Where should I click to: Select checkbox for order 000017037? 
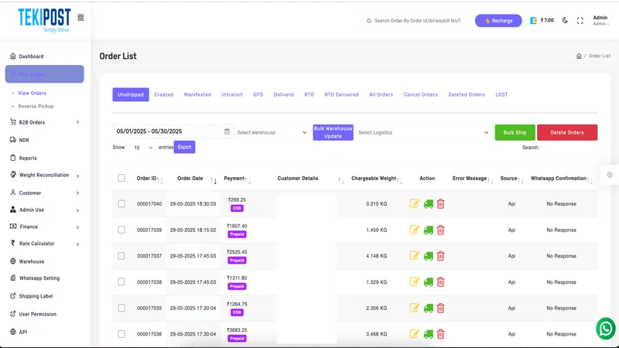(121, 256)
